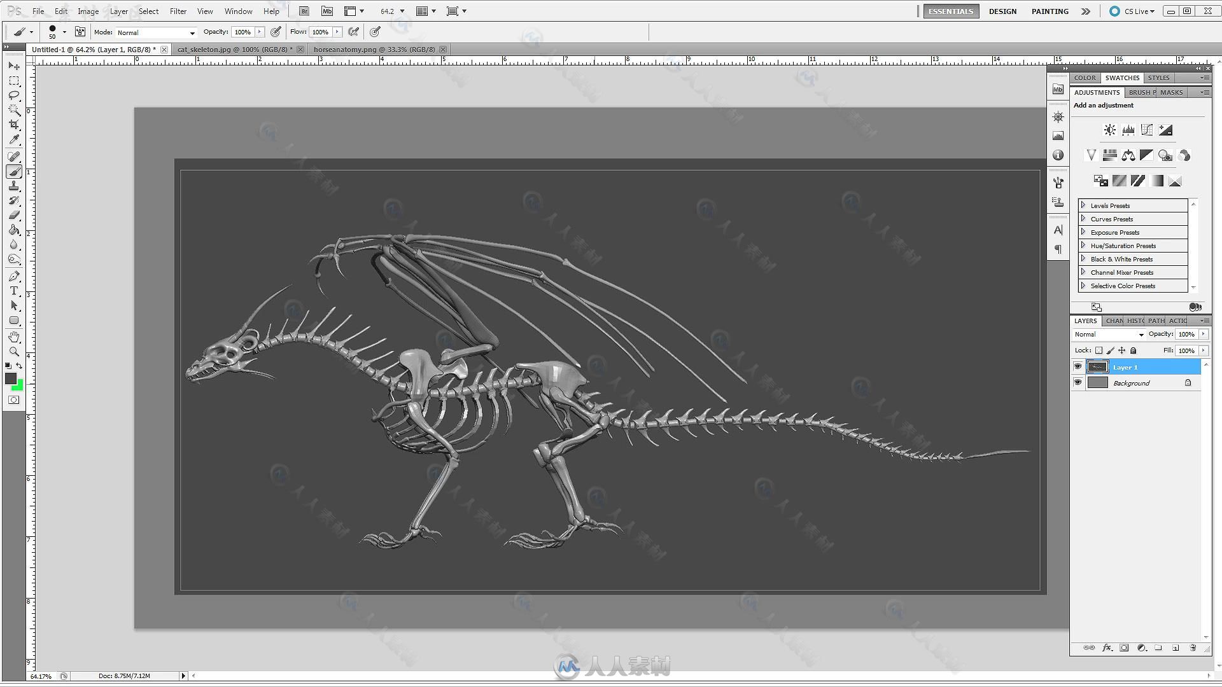
Task: Select the Quick Selection tool
Action: 14,110
